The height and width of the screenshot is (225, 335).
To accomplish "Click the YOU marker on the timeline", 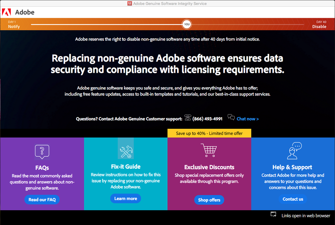I will (x=187, y=24).
